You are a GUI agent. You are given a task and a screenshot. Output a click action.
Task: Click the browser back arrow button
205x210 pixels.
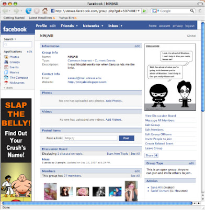(5, 11)
